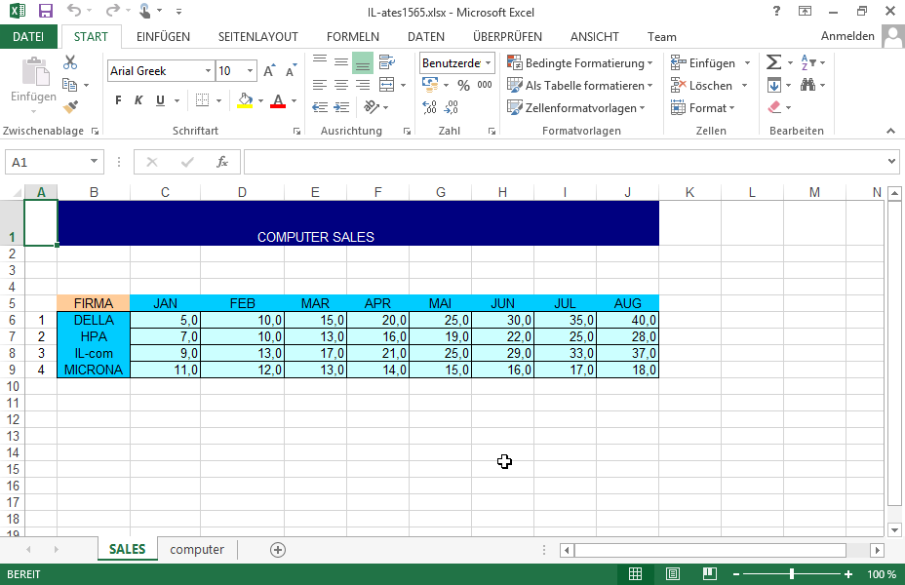The image size is (905, 585).
Task: Switch to computer sheet tab
Action: [197, 549]
